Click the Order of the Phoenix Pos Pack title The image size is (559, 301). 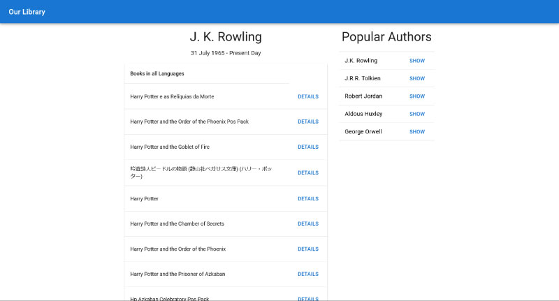click(x=189, y=122)
